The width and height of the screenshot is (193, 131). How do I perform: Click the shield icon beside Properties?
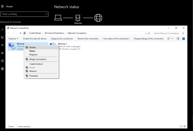point(27,76)
